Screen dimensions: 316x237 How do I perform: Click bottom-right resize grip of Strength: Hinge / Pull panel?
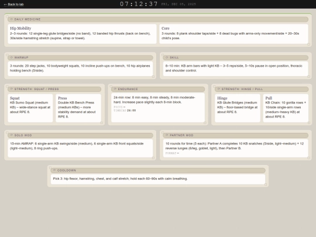pos(309,123)
